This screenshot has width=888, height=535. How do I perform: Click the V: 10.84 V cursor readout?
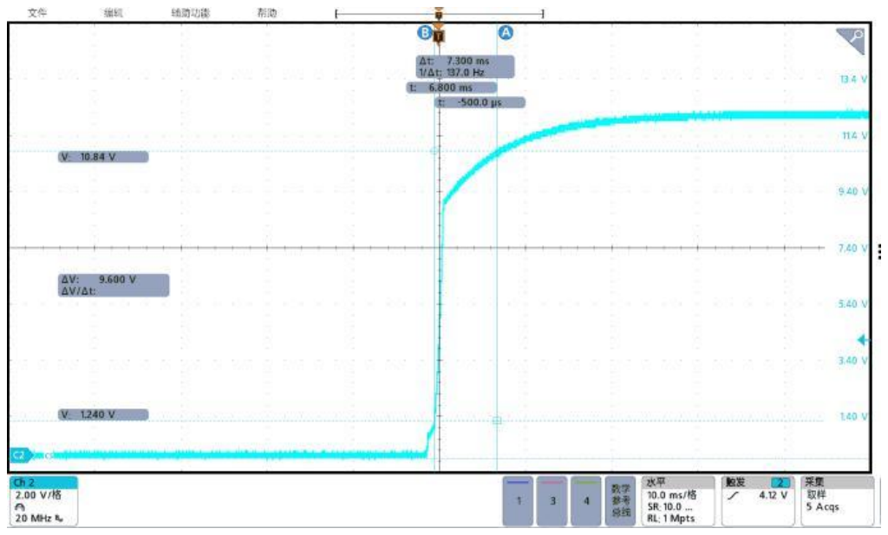pos(103,157)
